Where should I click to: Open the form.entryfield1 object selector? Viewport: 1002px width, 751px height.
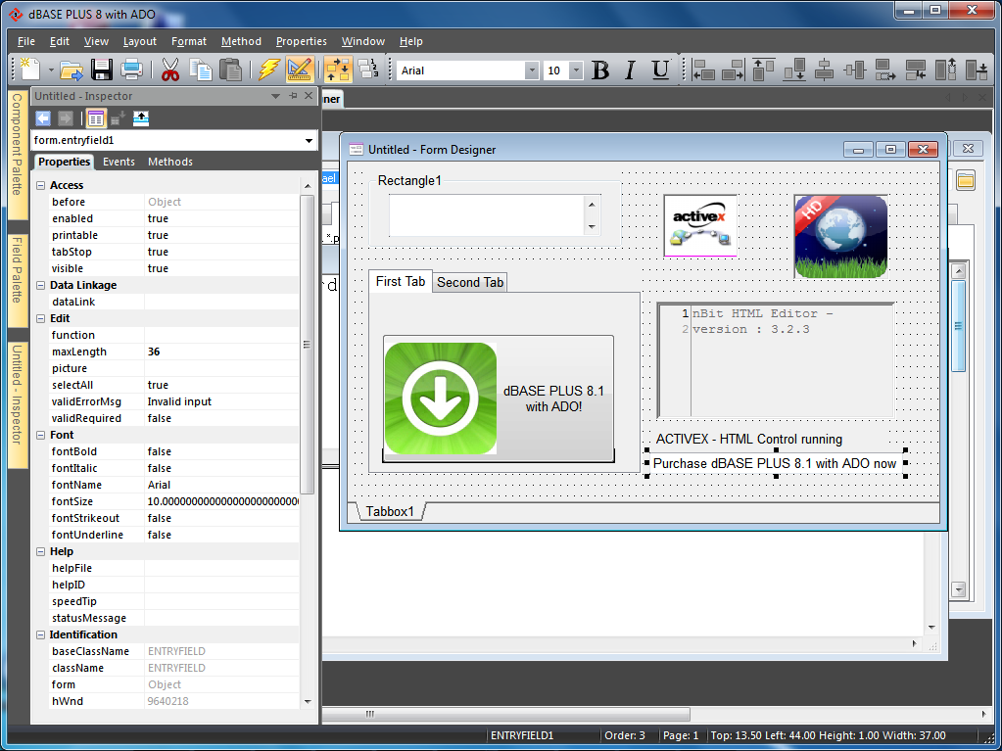pos(173,140)
